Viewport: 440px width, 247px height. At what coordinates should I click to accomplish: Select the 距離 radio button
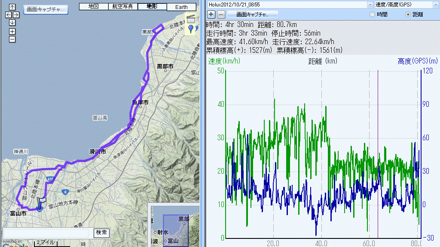click(x=408, y=15)
